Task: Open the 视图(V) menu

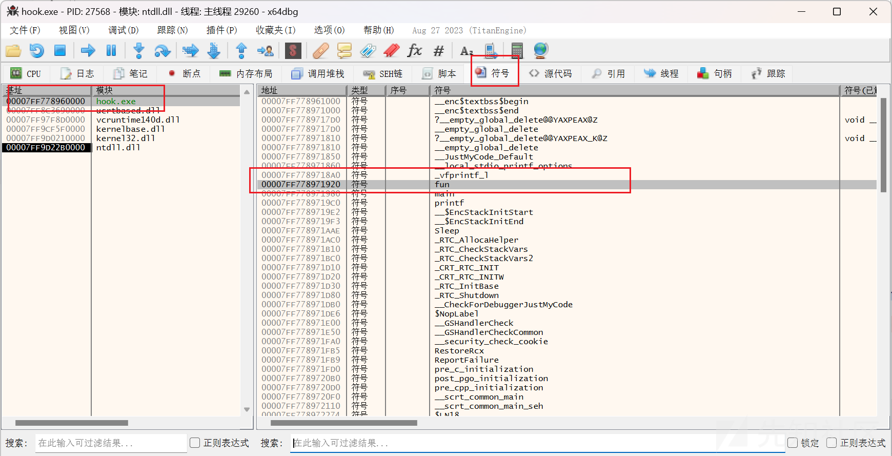Action: coord(74,30)
